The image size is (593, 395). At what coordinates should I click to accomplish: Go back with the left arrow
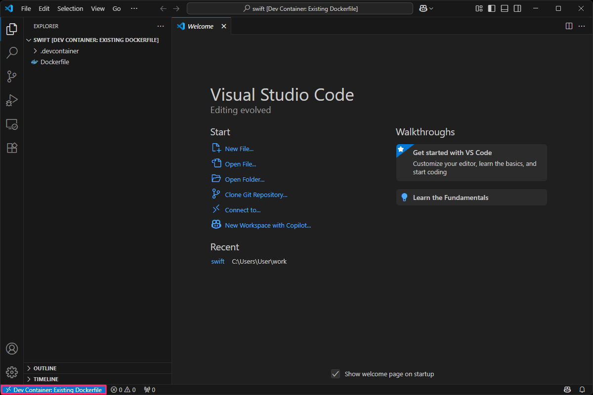(164, 8)
